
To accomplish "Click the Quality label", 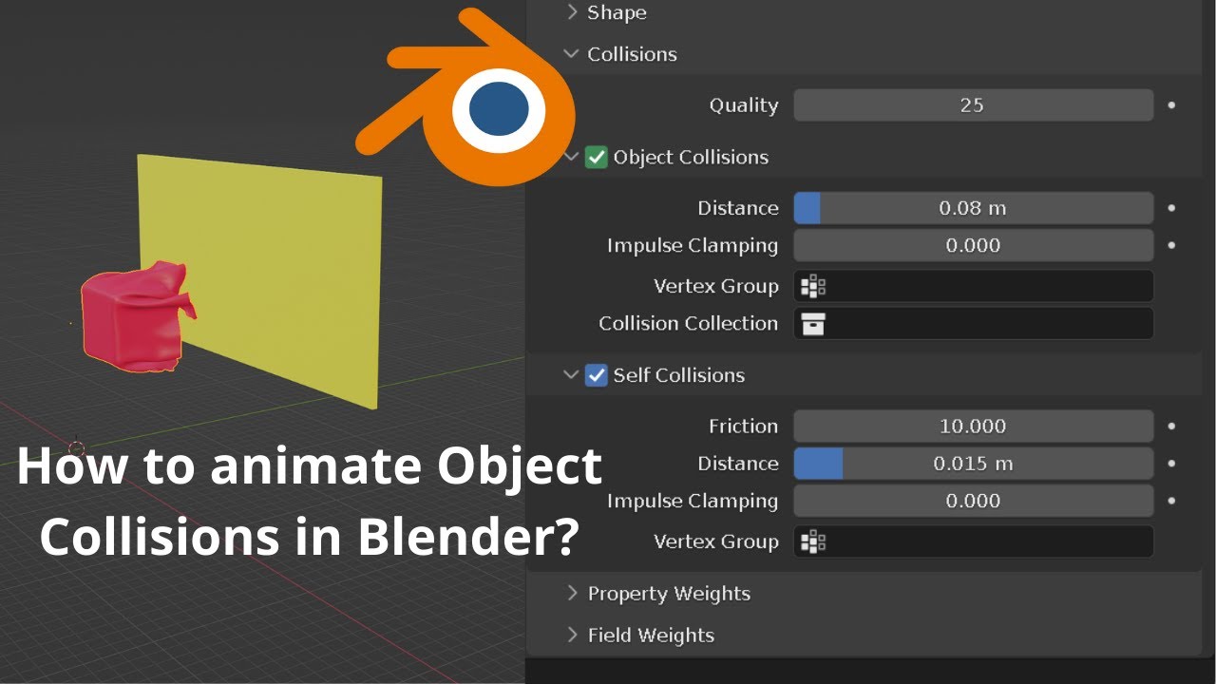I will tap(744, 105).
